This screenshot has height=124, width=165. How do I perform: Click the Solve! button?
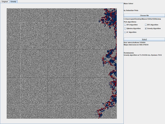(x=144, y=39)
